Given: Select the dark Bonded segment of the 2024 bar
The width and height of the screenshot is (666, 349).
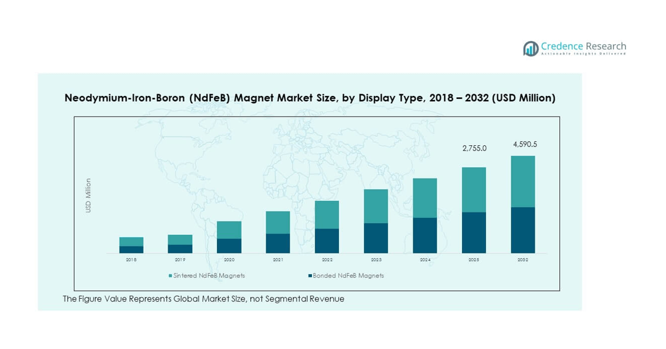Looking at the screenshot, I should [425, 235].
